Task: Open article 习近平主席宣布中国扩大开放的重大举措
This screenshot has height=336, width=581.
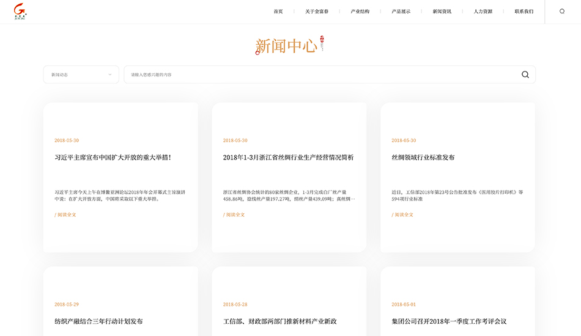Action: point(113,158)
